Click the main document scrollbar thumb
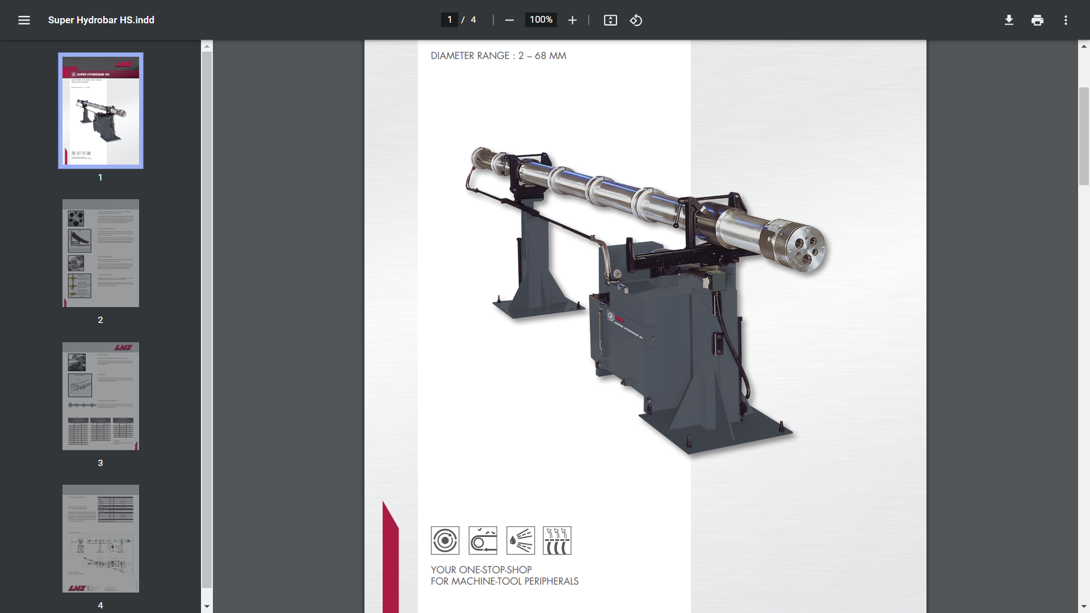 [x=1084, y=136]
